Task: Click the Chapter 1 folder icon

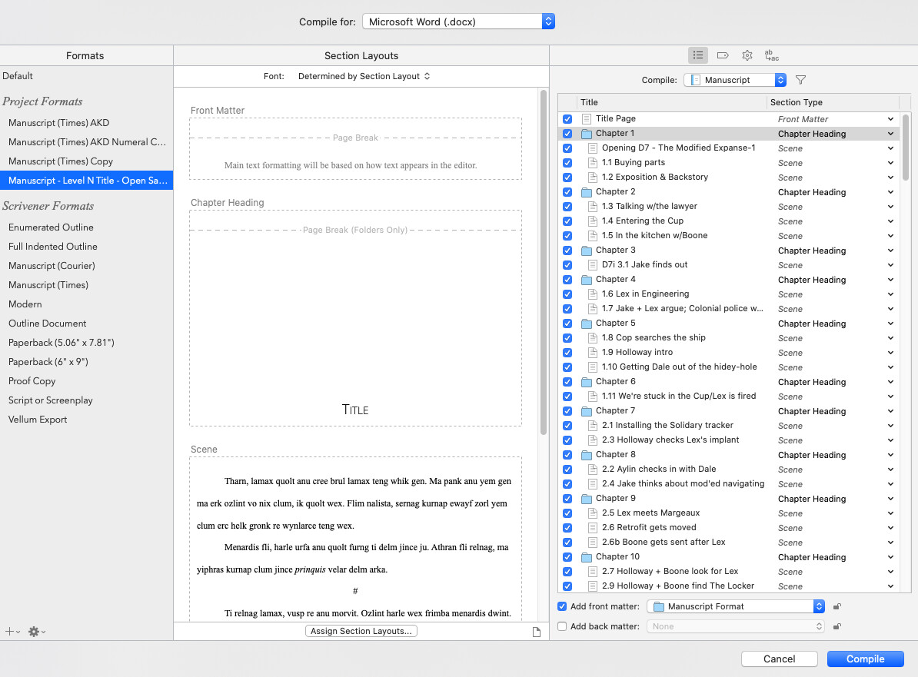Action: [x=586, y=134]
